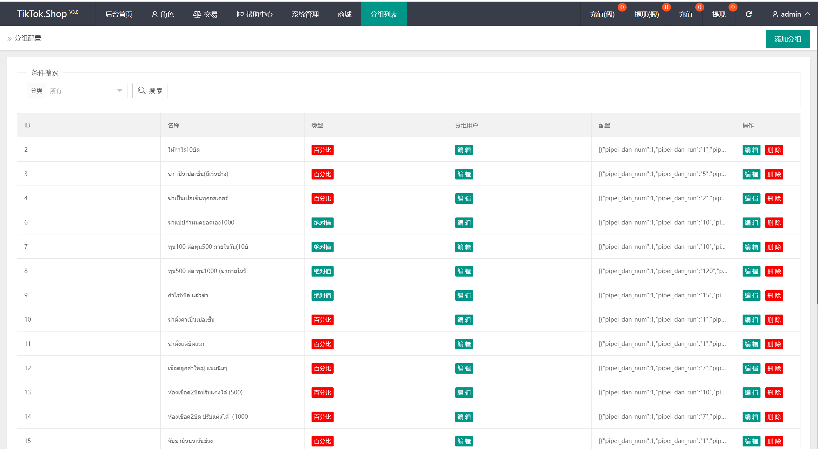Click 绝对值 type tag in row 7
Image resolution: width=818 pixels, height=449 pixels.
click(x=322, y=247)
